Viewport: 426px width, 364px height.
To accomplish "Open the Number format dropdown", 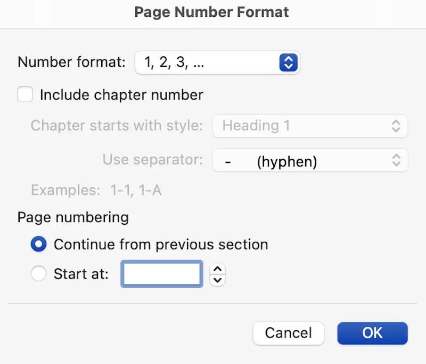I will [x=217, y=62].
